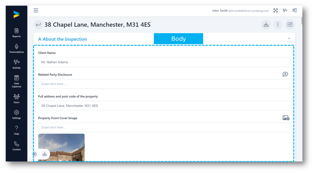314x173 pixels.
Task: Open the three-dot more options menu
Action: point(278,25)
